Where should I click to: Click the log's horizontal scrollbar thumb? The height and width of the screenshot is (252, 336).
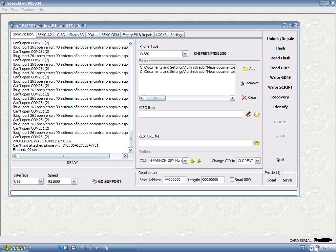click(64, 156)
